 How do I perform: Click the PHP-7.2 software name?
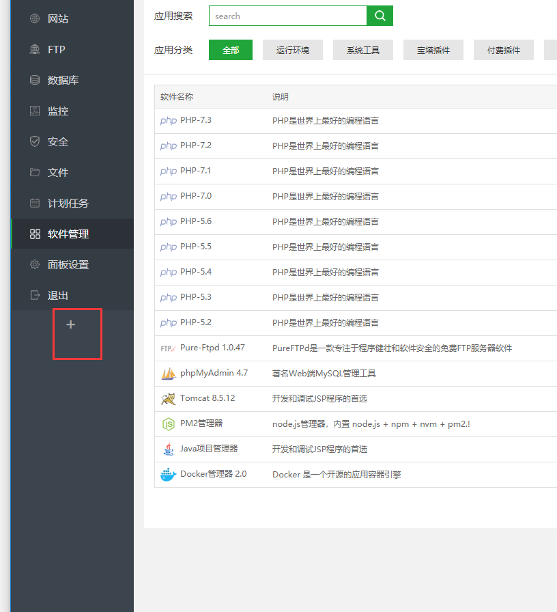tap(196, 145)
